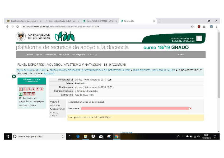The width and height of the screenshot is (224, 158).
Task: Open the Comunidad menu item
Action: [x=50, y=55]
